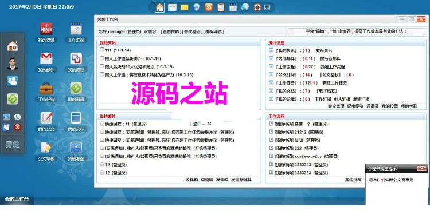This screenshot has width=430, height=214.
Task: Open news item 111 (17-1-14)
Action: [118, 50]
